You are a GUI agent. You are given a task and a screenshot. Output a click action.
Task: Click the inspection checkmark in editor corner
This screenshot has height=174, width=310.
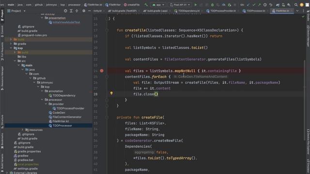[303, 17]
